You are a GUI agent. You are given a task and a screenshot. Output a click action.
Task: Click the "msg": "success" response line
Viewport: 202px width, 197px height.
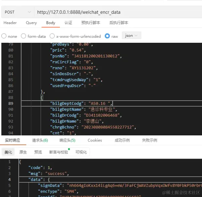point(48,174)
